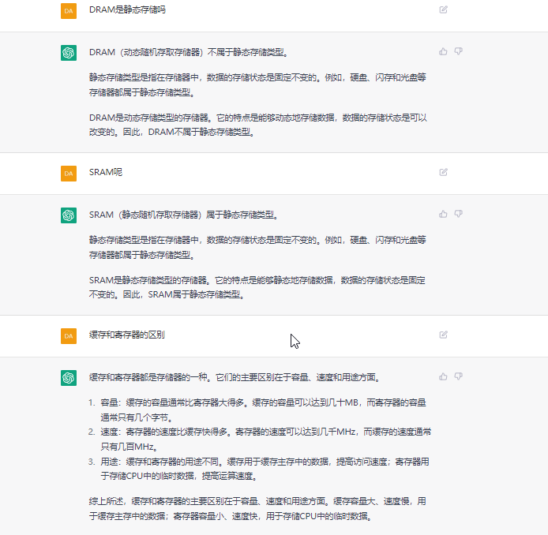The height and width of the screenshot is (535, 548).
Task: Click the ChatGPT logo on the SRAM answer
Action: pyautogui.click(x=69, y=215)
